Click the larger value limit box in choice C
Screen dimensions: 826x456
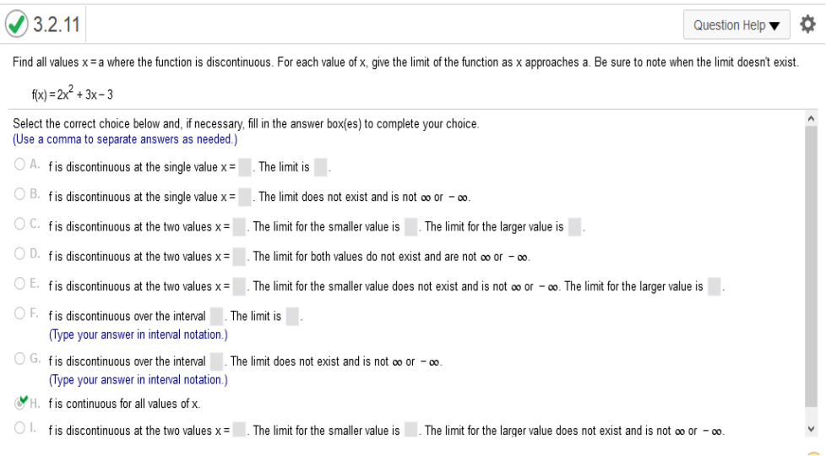[574, 227]
